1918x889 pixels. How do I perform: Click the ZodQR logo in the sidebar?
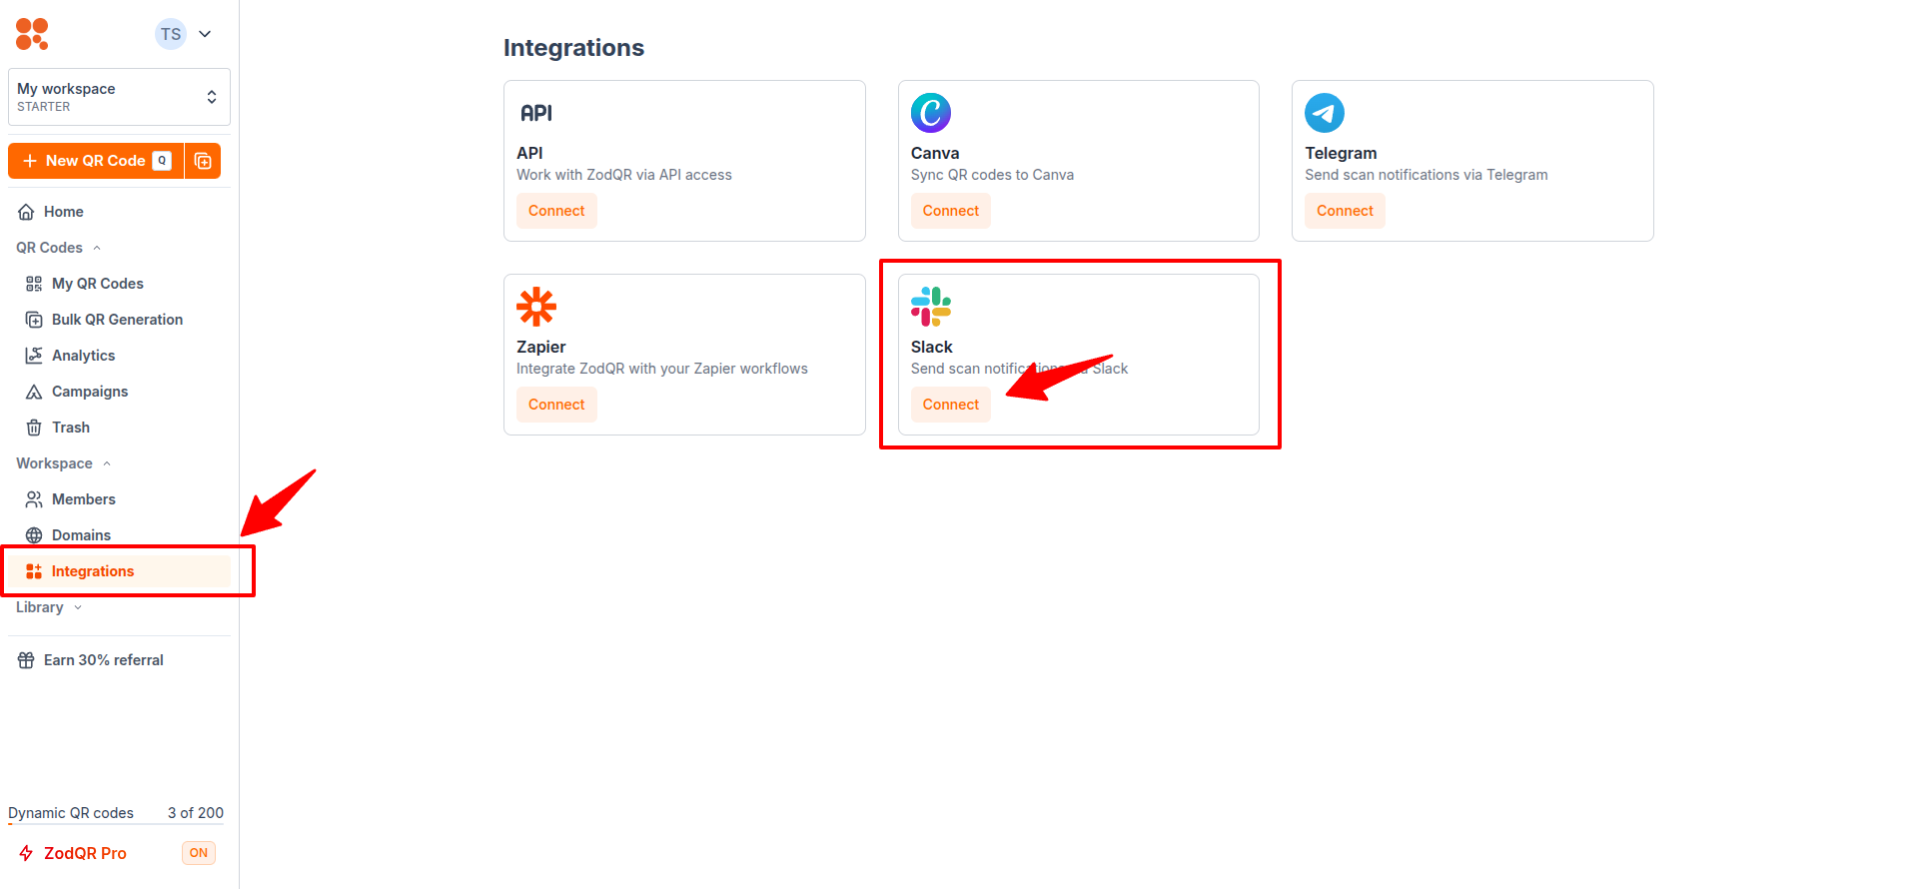tap(32, 34)
